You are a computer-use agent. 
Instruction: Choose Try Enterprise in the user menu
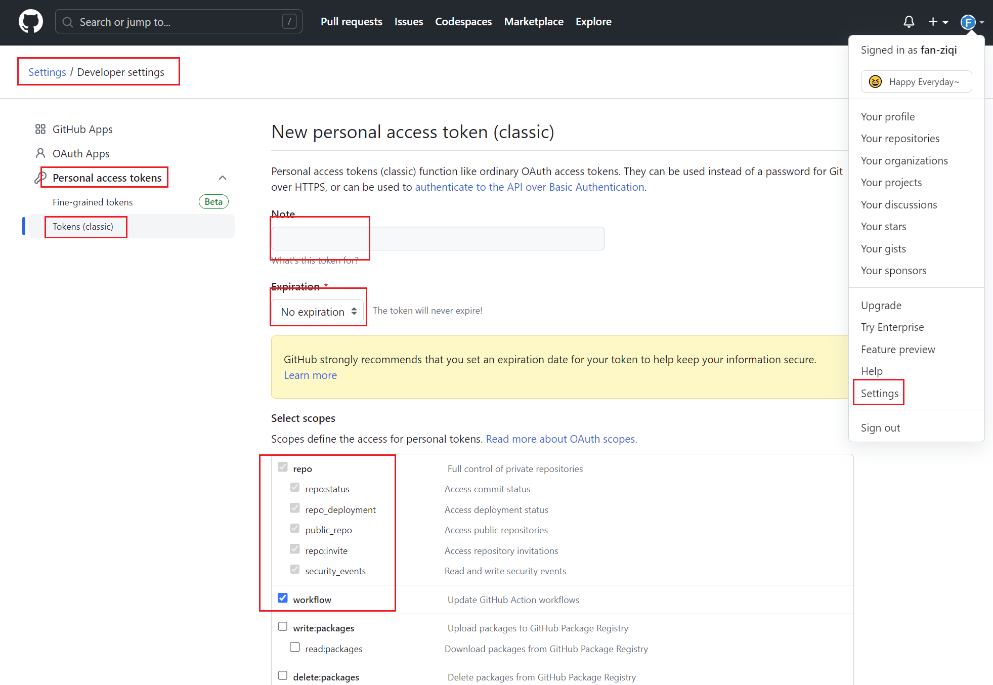click(x=892, y=327)
